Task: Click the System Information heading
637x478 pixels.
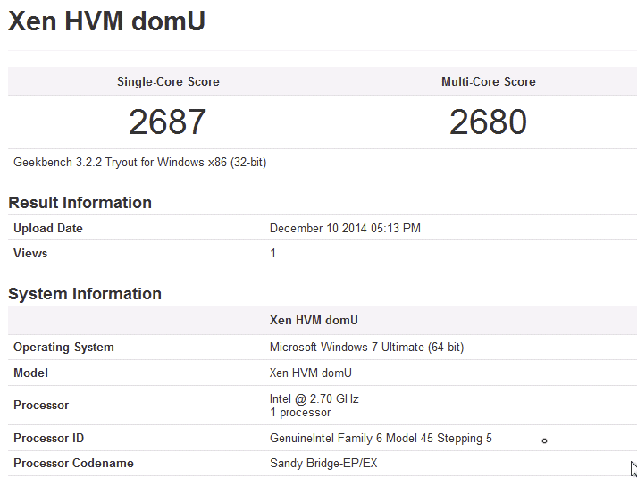Action: (85, 294)
